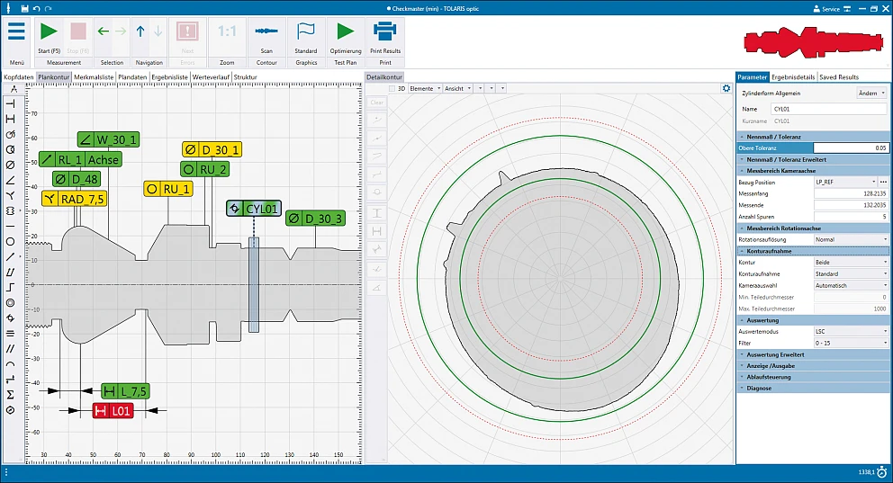Select the parallelism double-slash tool
The image size is (893, 483).
(x=10, y=349)
